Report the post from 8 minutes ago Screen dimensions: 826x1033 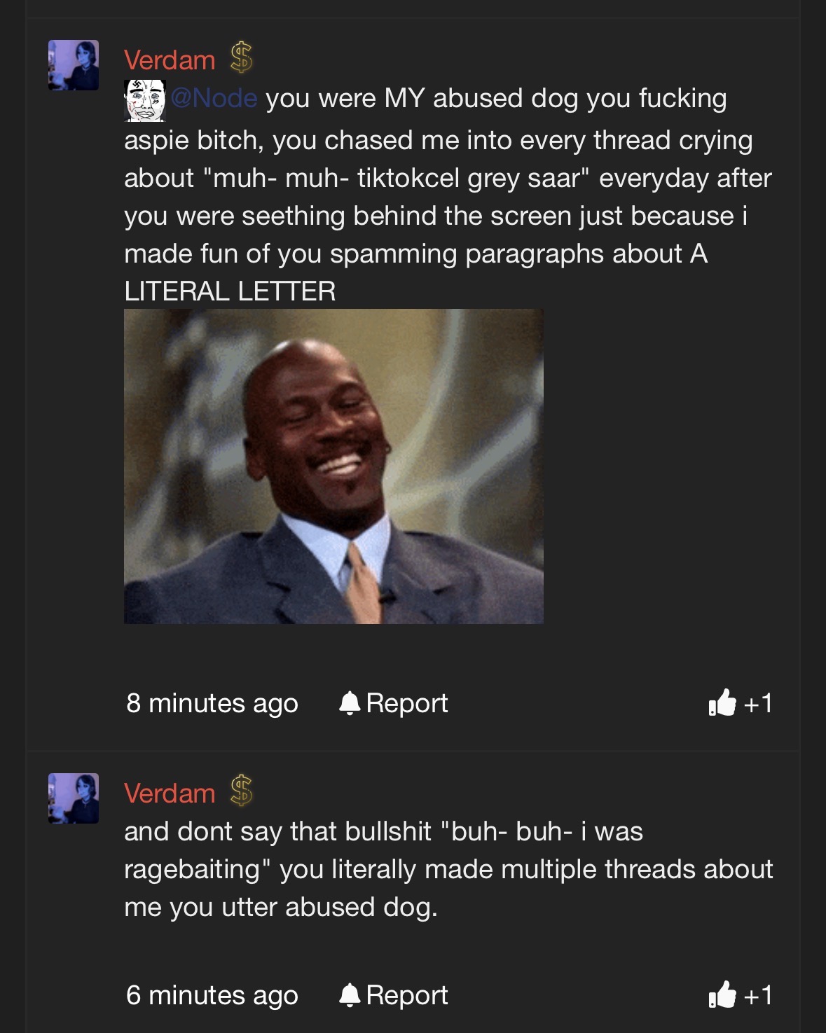coord(393,703)
